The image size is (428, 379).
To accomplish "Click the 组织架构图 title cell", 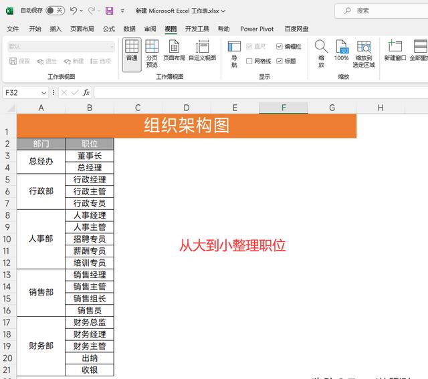I will click(187, 126).
